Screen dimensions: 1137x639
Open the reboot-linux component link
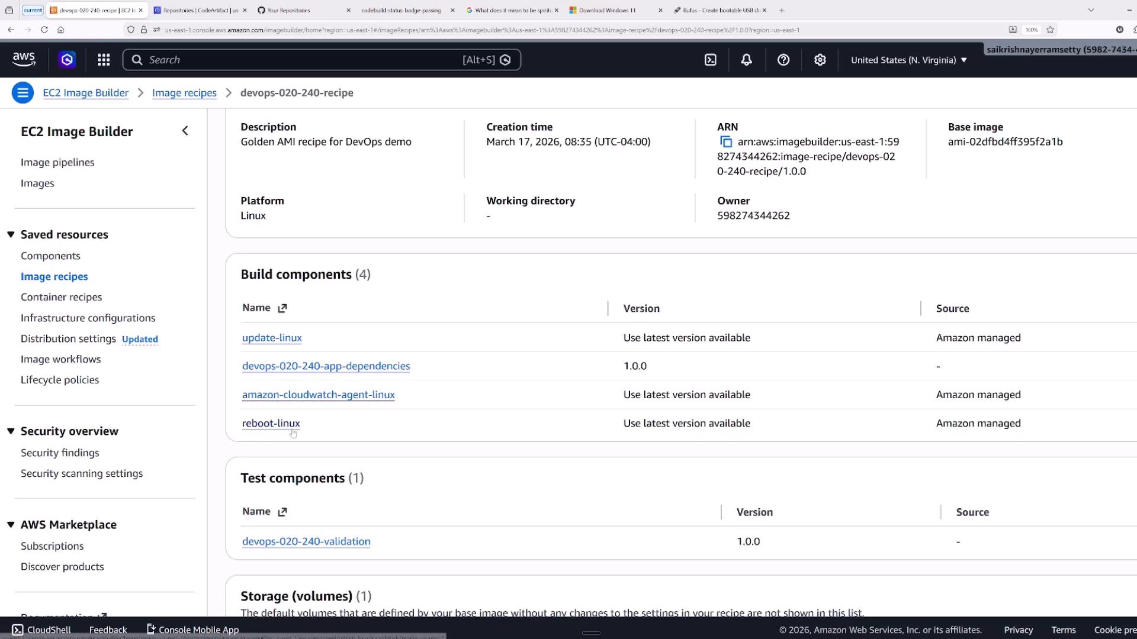coord(271,423)
